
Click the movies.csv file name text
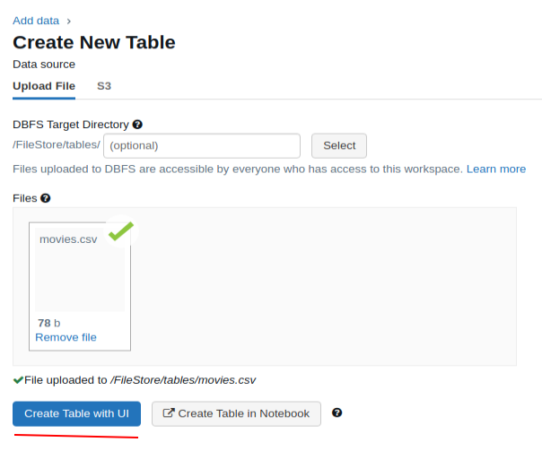click(x=68, y=239)
